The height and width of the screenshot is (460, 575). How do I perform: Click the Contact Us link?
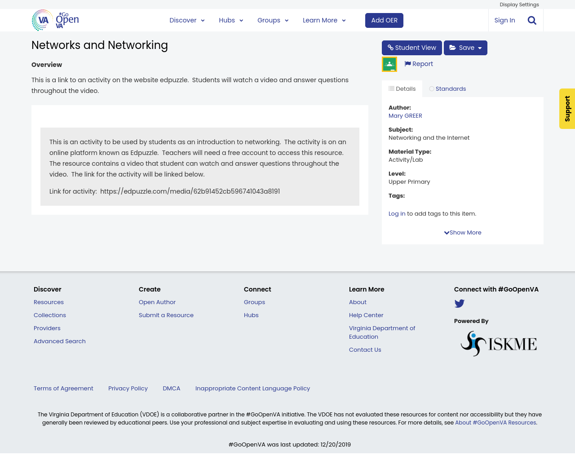click(365, 350)
